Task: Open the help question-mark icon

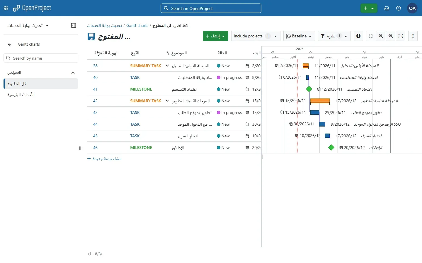Action: click(399, 8)
